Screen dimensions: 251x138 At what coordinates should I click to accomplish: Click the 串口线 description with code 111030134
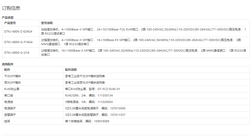click(89, 95)
